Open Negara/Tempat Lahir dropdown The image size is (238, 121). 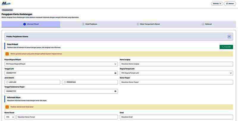pos(176,73)
